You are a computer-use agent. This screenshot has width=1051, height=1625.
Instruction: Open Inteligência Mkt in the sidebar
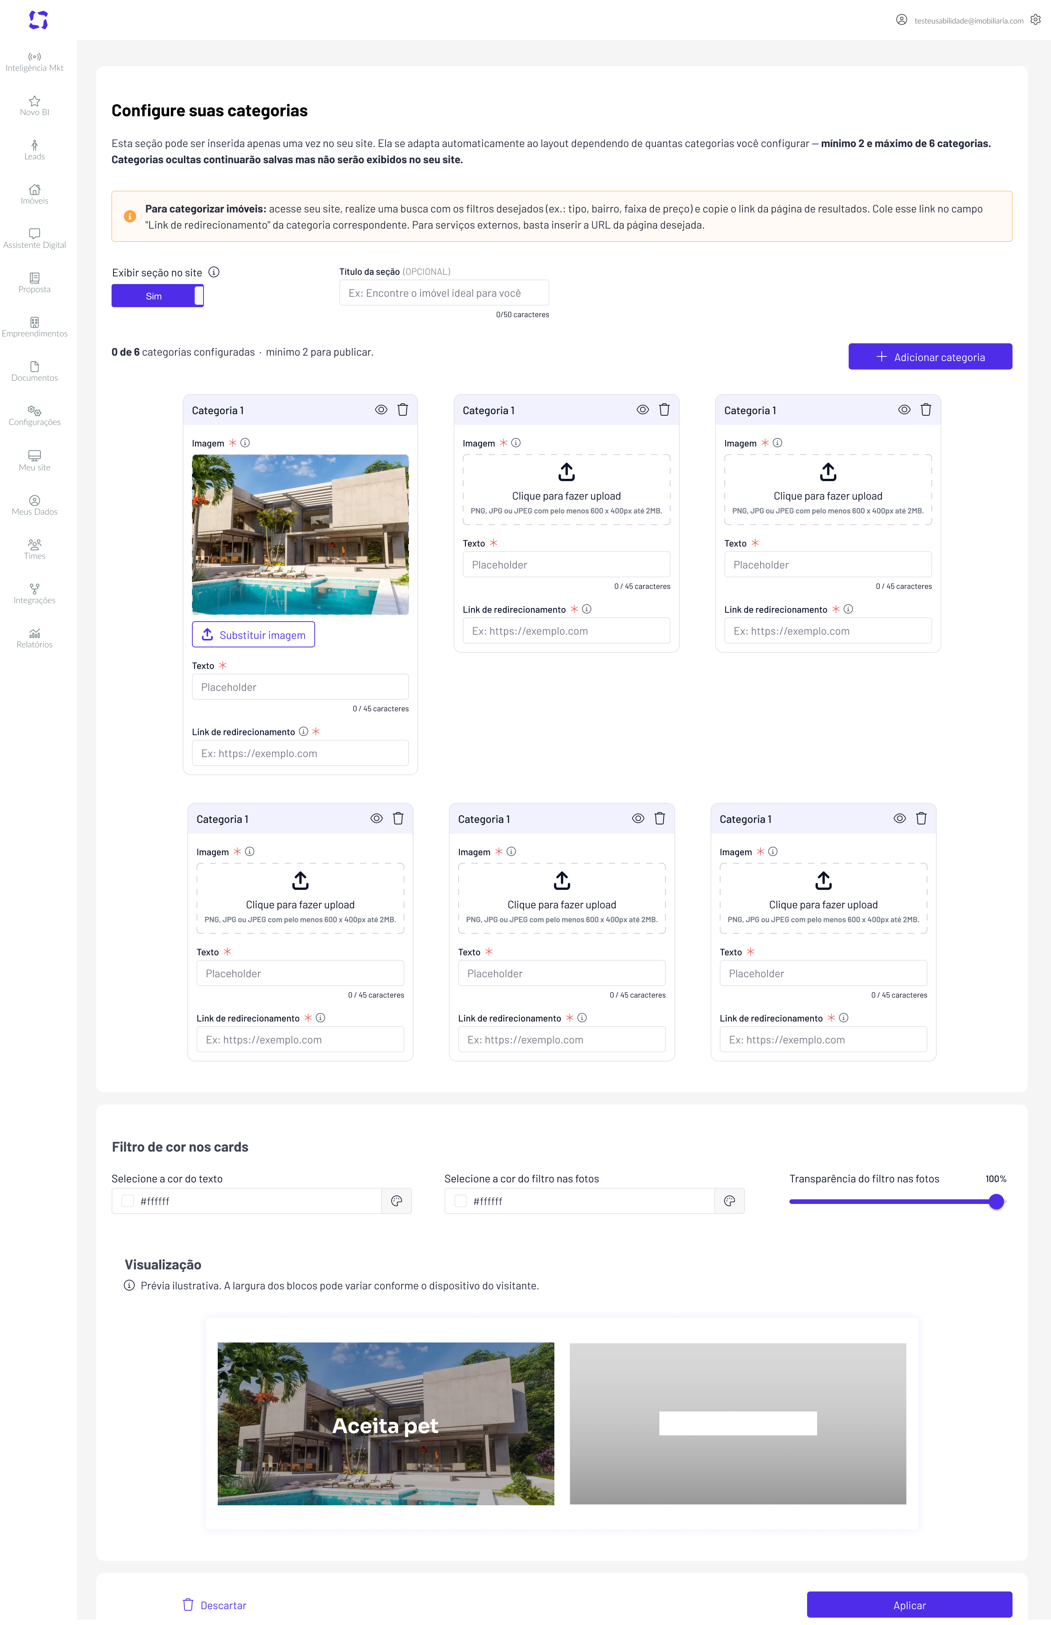(35, 62)
